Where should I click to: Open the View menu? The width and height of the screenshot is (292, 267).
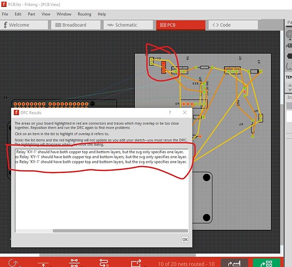pyautogui.click(x=46, y=14)
